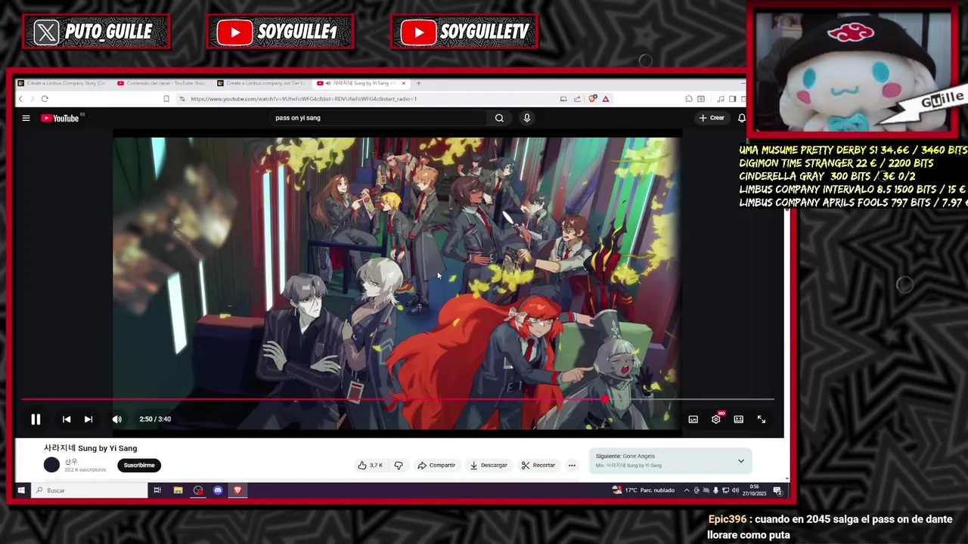Mute the video volume speaker icon
Viewport: 968px width, 544px height.
click(117, 419)
